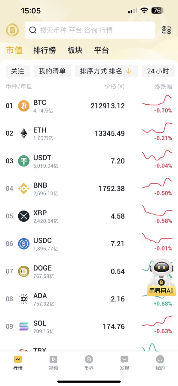Toggle the 我的清单 filter chip
This screenshot has width=178, height=386.
click(x=52, y=71)
